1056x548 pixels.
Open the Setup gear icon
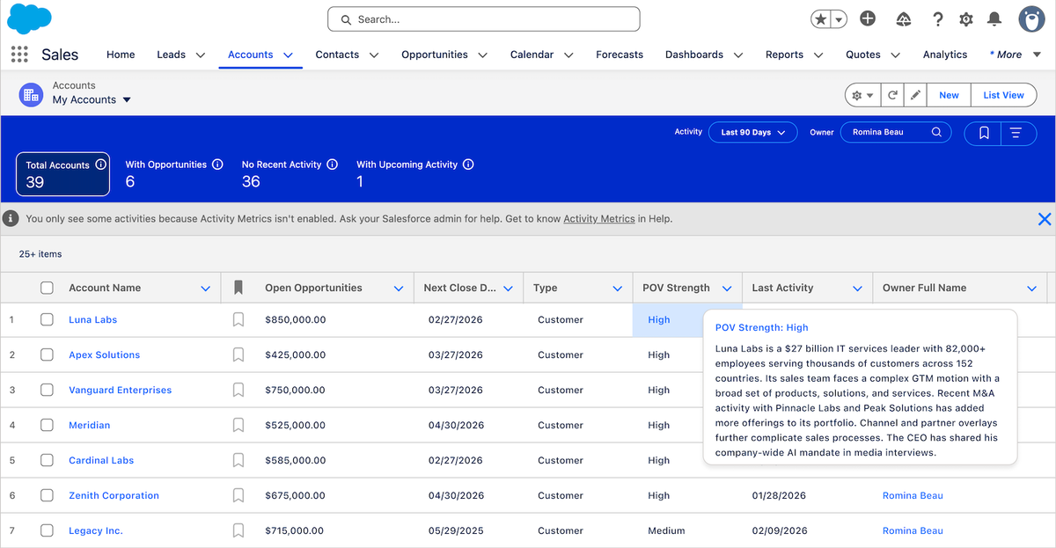tap(966, 19)
